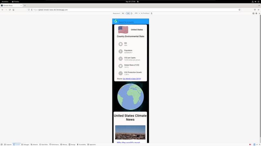Switch to the Performance tab
261x146 pixels.
[54, 144]
